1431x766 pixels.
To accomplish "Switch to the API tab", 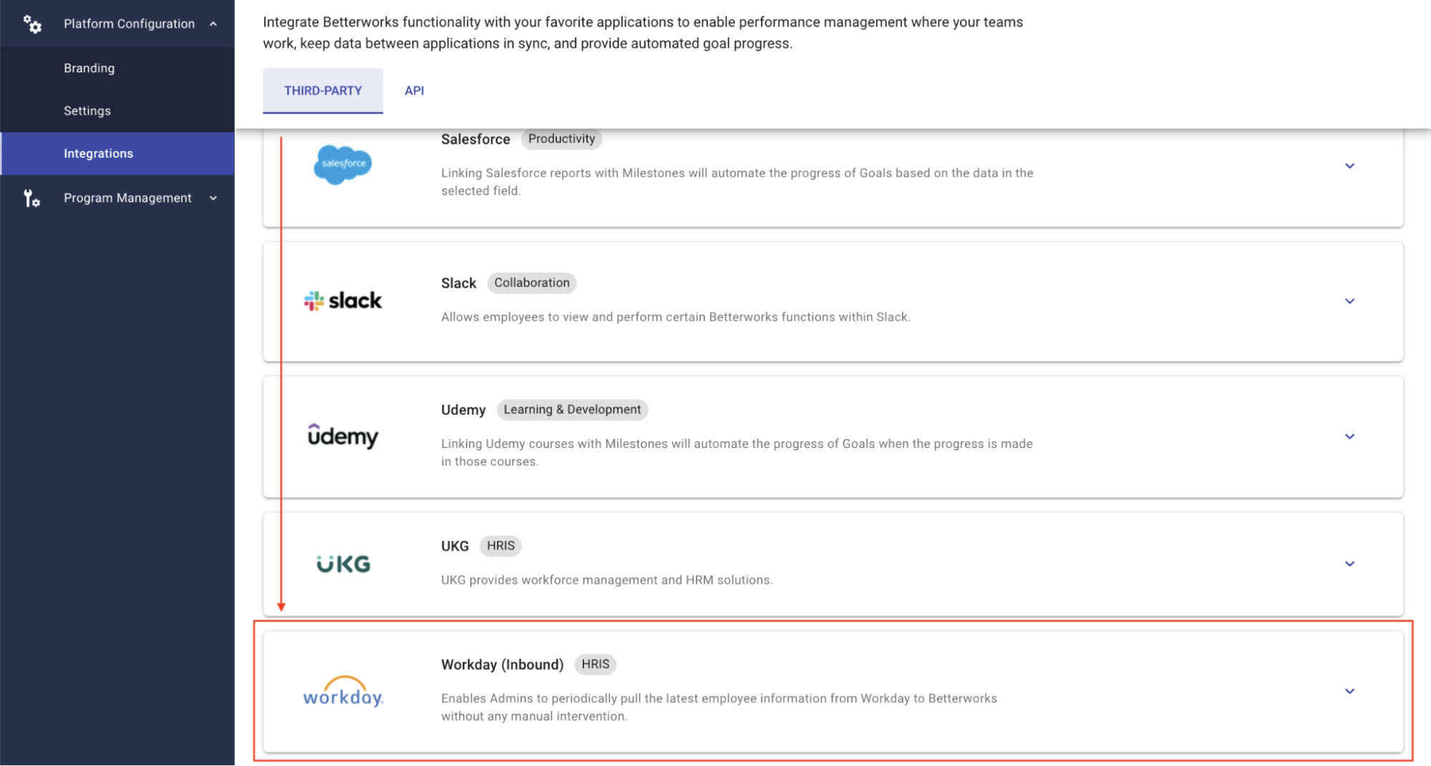I will [x=414, y=91].
